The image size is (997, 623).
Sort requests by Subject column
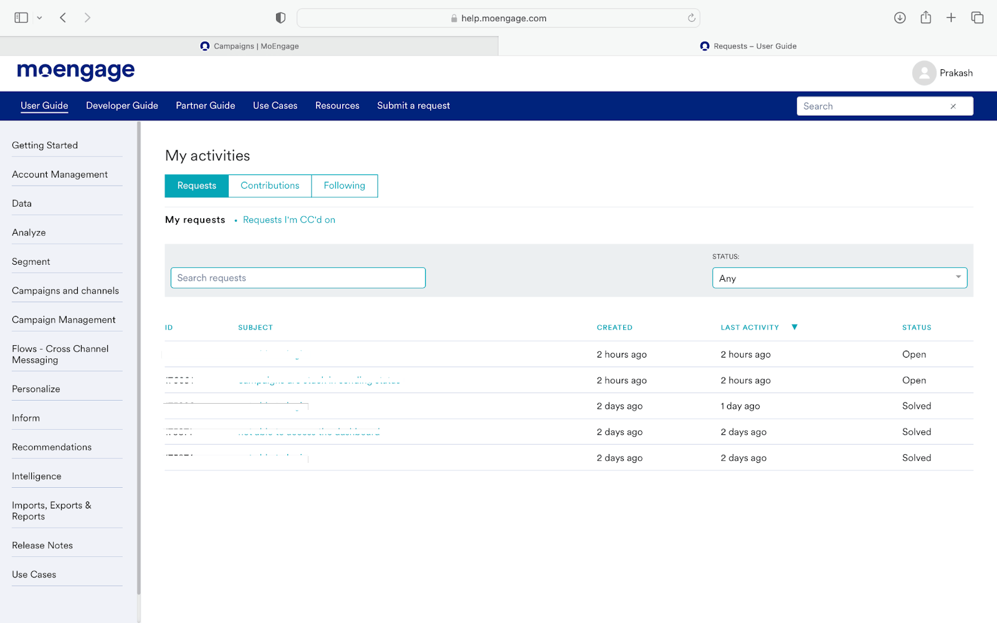tap(255, 328)
